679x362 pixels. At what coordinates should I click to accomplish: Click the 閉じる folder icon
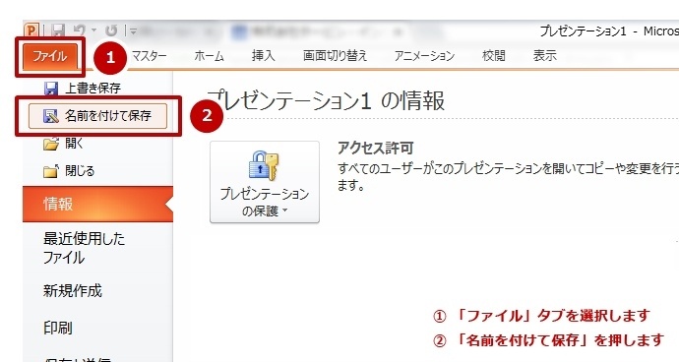(x=50, y=171)
